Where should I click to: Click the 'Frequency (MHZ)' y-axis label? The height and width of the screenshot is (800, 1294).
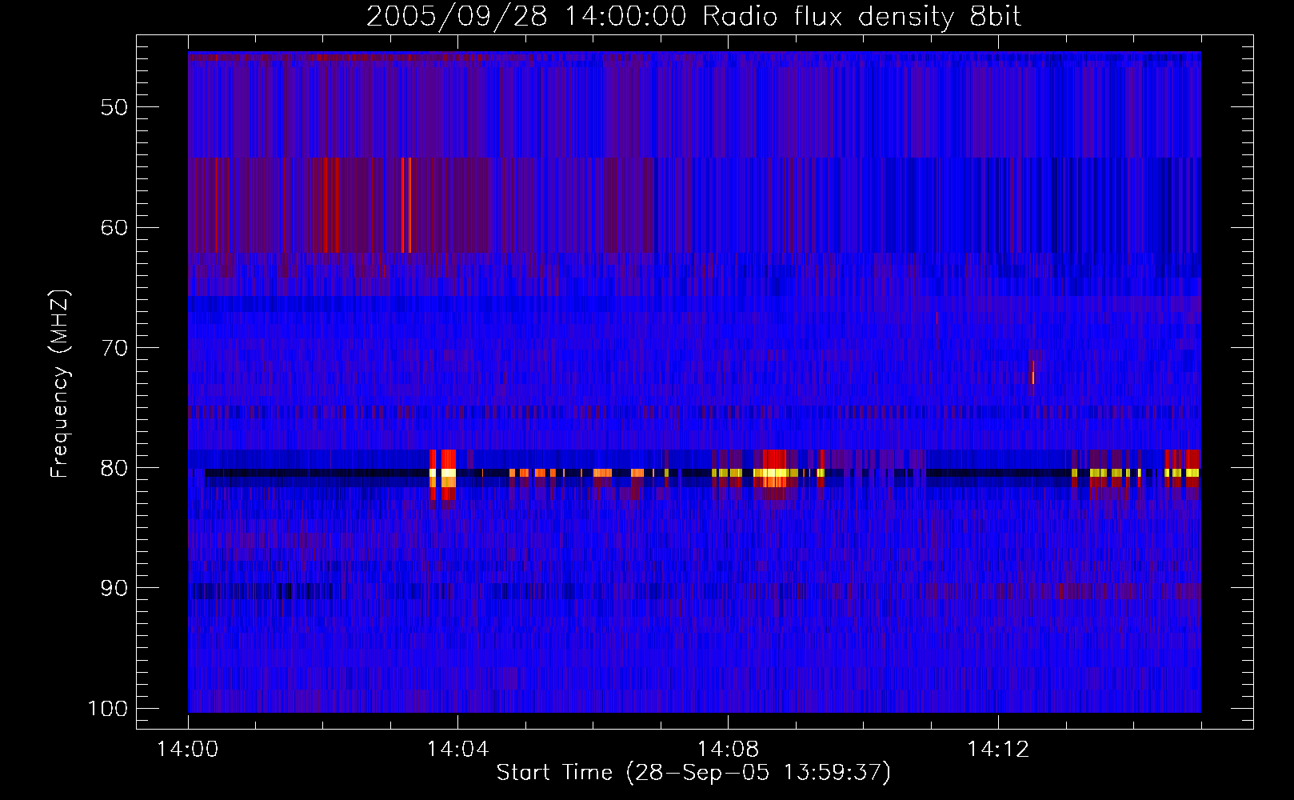pos(60,384)
